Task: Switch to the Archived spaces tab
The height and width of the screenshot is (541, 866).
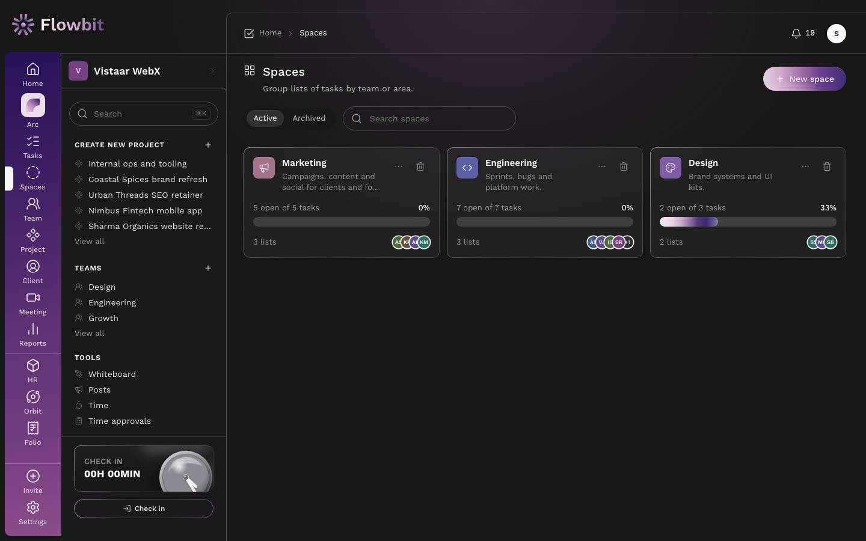Action: 309,118
